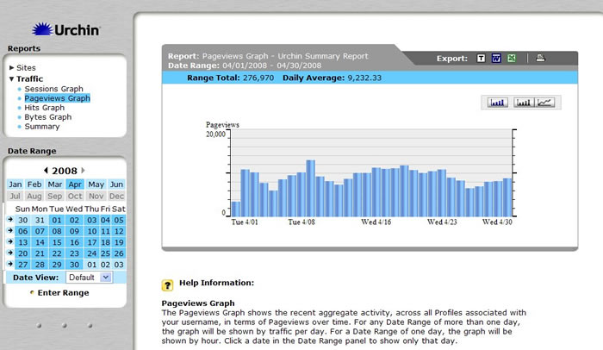Click the yellow help question mark icon

(x=167, y=285)
